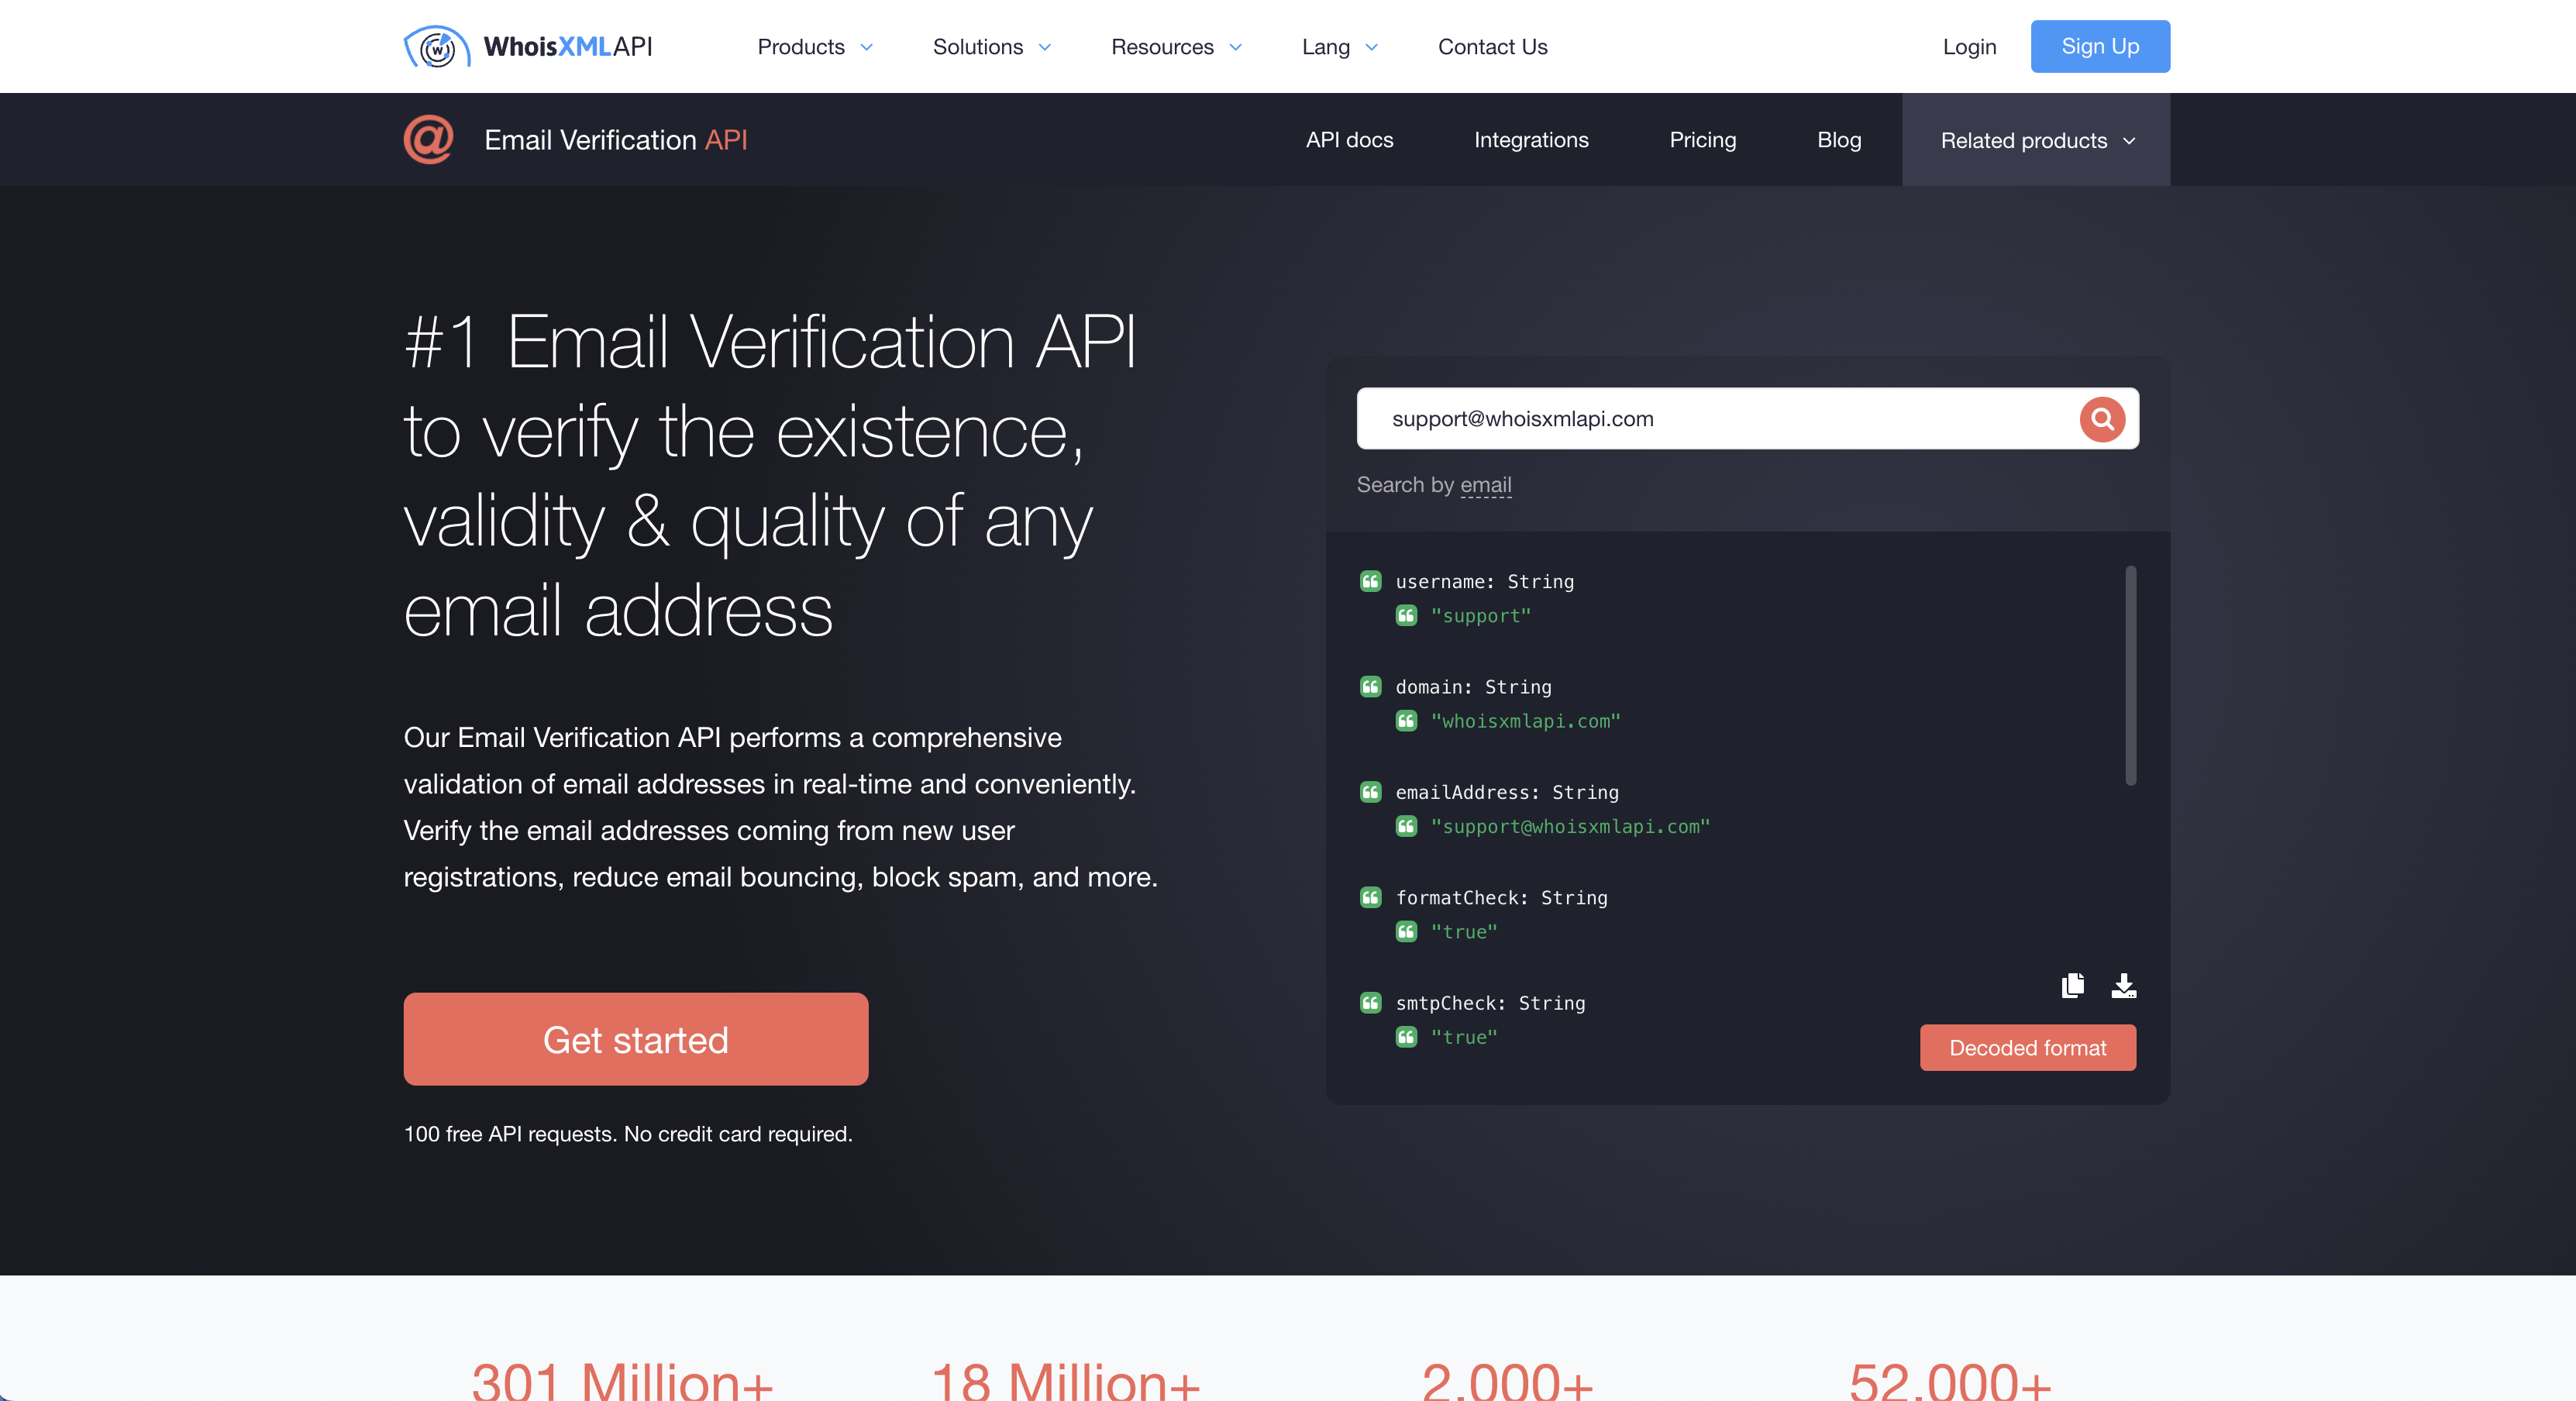Expand the Resources dropdown menu
Viewport: 2576px width, 1401px height.
(x=1176, y=47)
